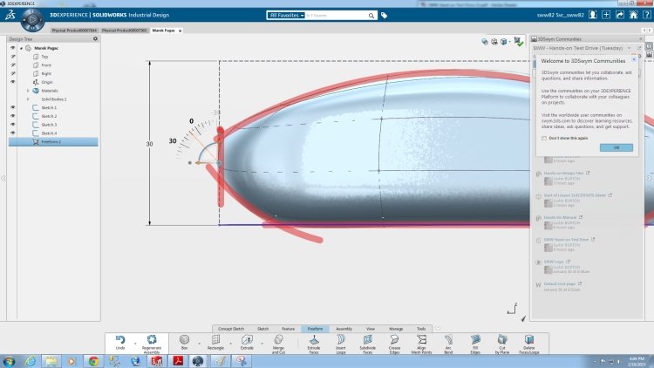Check the "Don't show this again" checkbox
654x368 pixels.
545,138
